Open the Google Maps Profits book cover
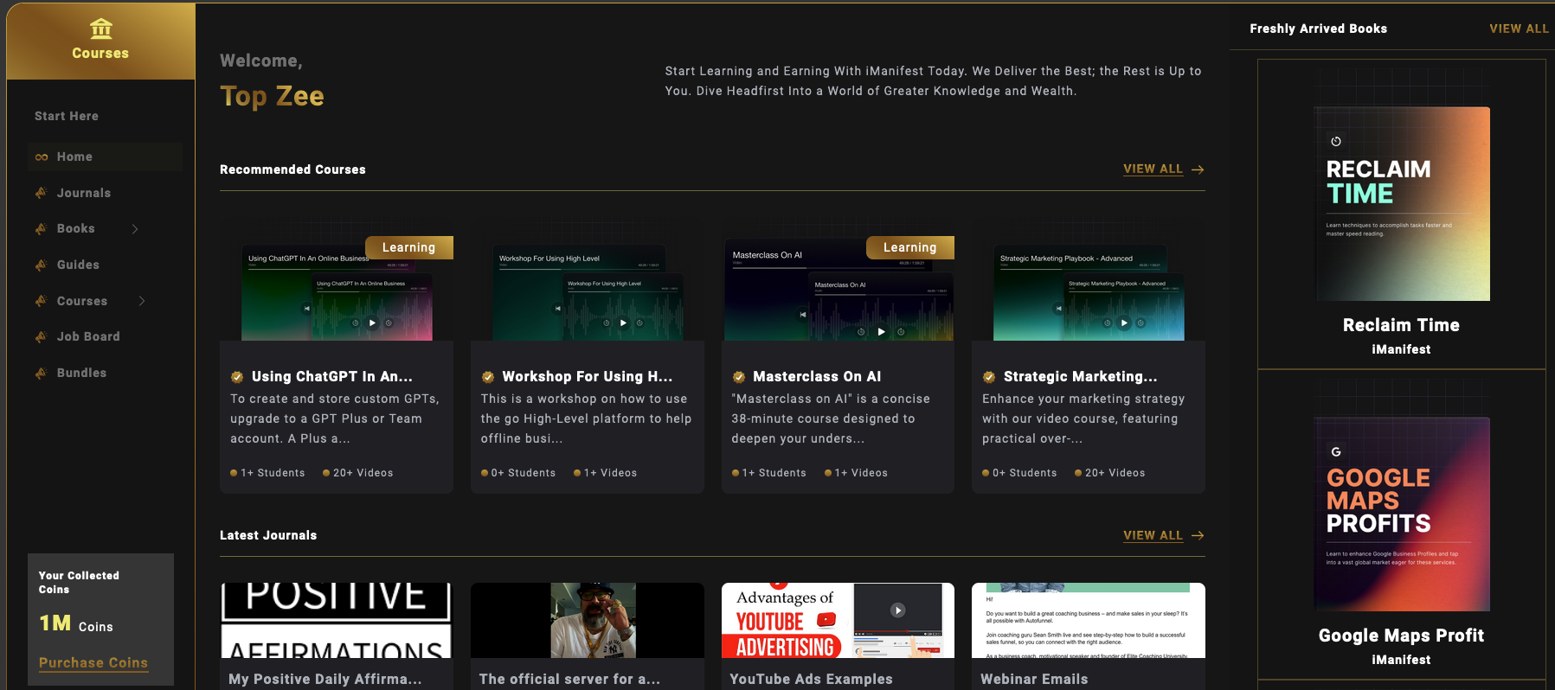 pyautogui.click(x=1401, y=514)
